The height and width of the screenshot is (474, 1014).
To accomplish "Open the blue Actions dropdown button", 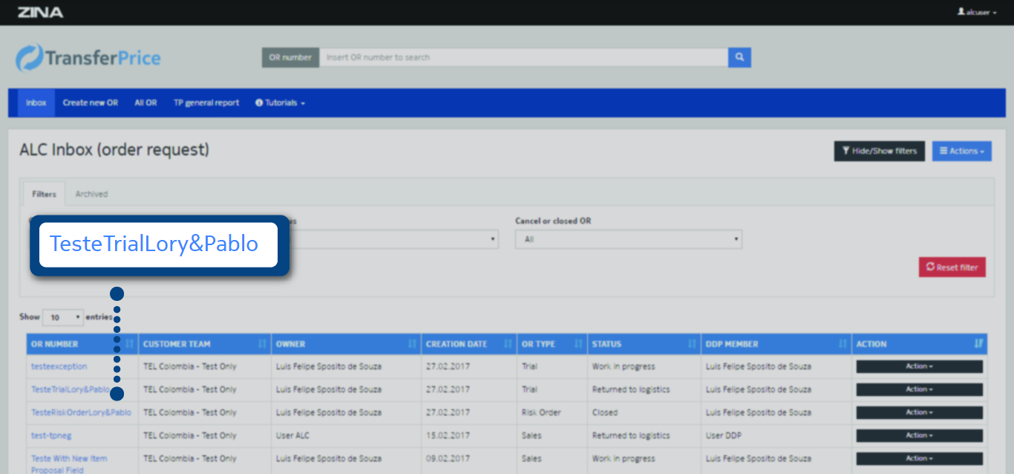I will pos(961,151).
